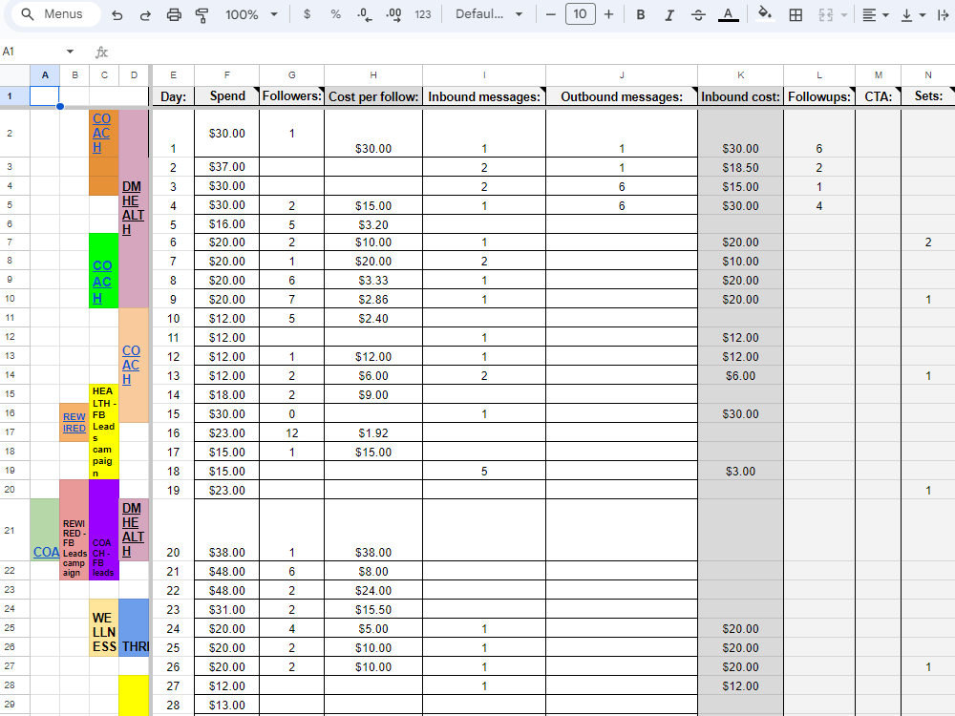Viewport: 955px width, 716px height.
Task: Select the $1.92 cost per follow cell
Action: [373, 432]
